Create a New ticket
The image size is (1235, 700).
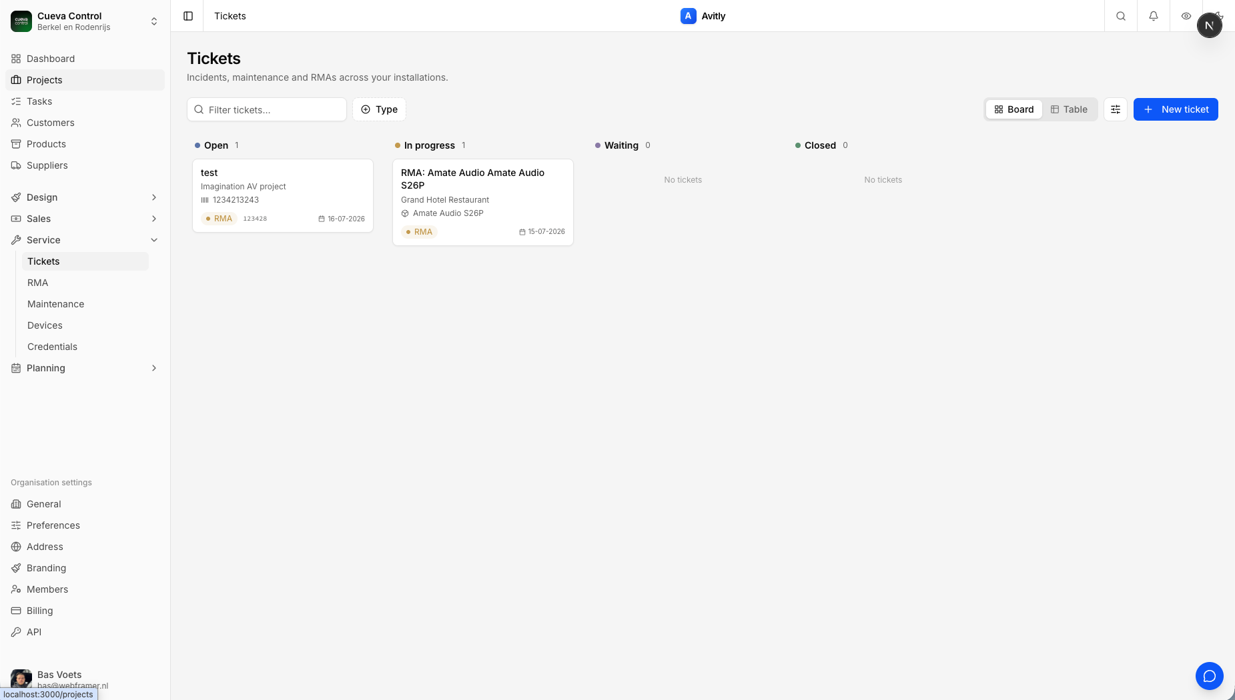pyautogui.click(x=1176, y=109)
